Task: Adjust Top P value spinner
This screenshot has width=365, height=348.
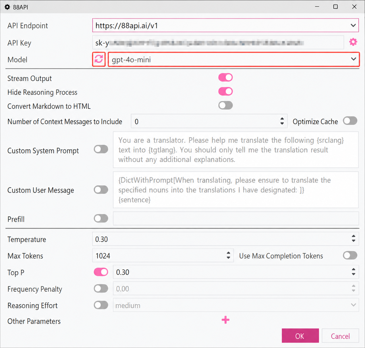Action: 353,272
